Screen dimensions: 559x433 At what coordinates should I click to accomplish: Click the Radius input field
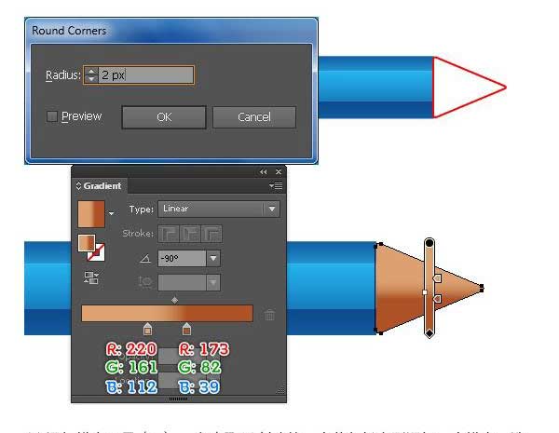146,74
